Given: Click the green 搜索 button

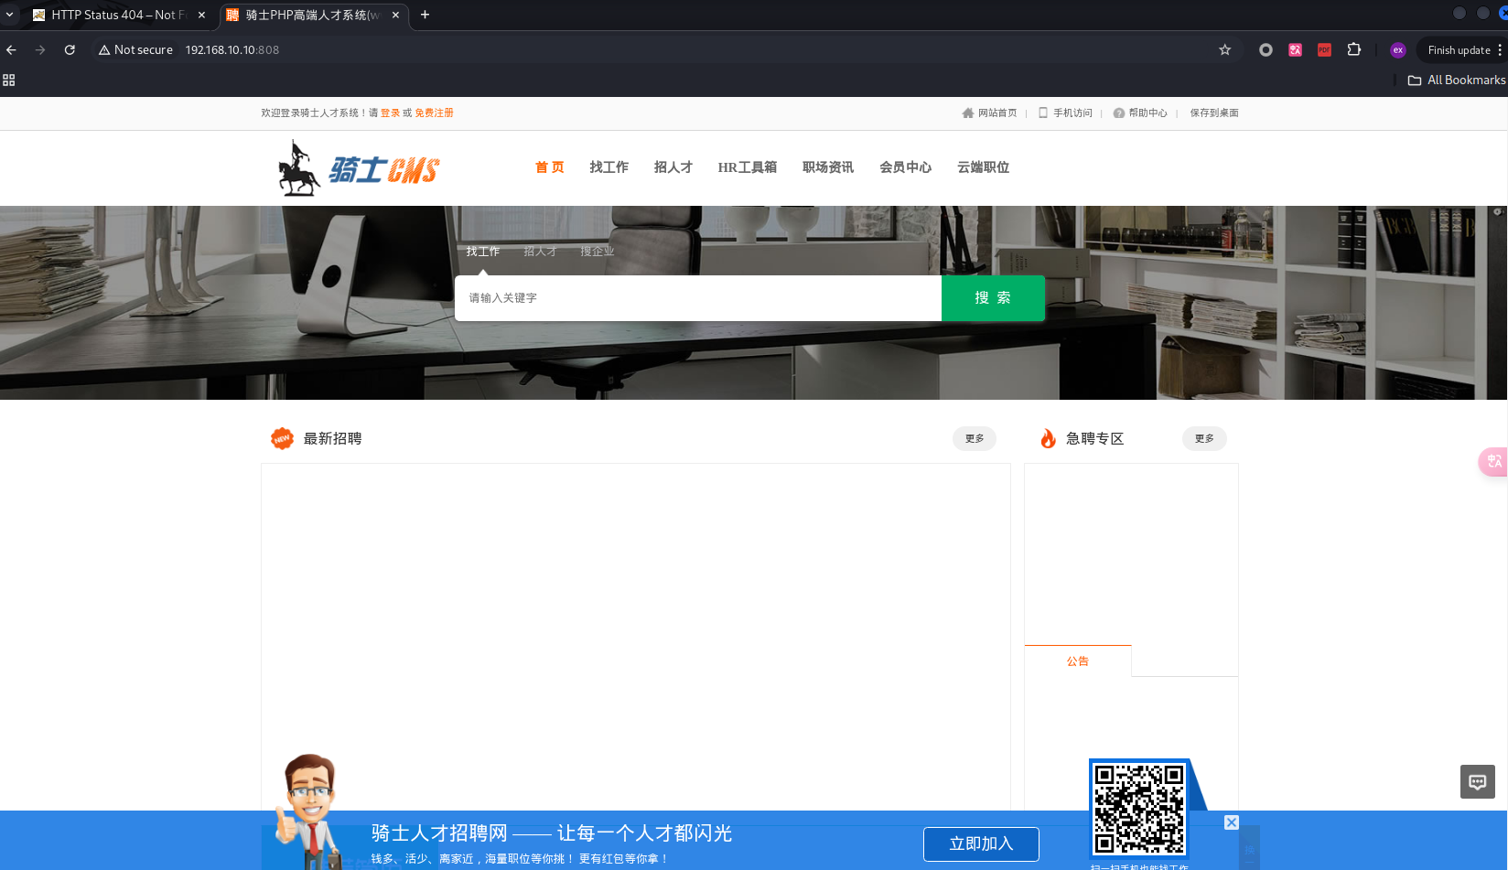Looking at the screenshot, I should coord(992,298).
